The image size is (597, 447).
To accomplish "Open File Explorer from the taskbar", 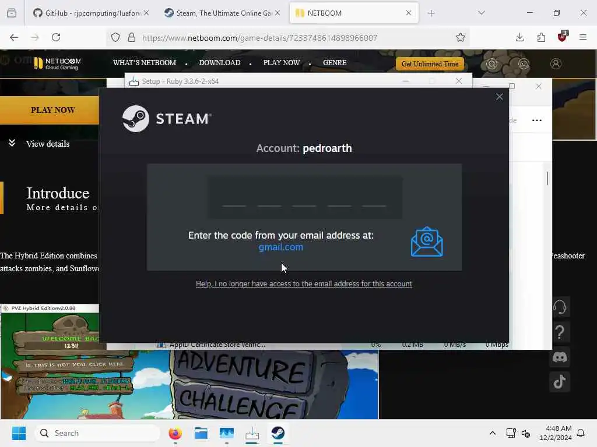I will tap(201, 433).
